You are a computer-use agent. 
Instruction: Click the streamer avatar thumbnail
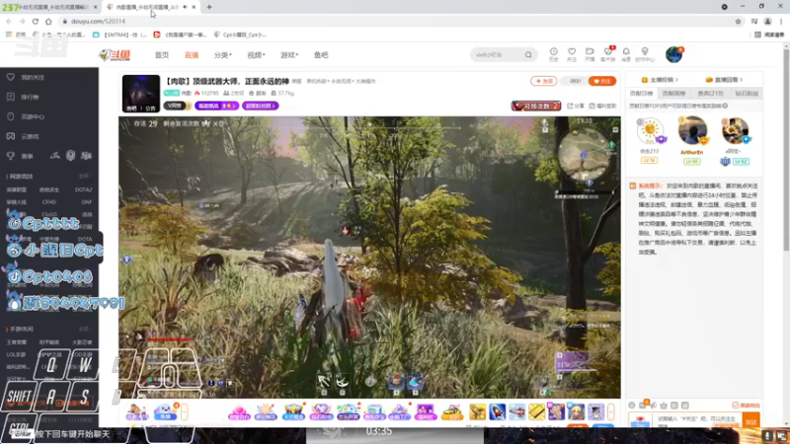pos(141,93)
